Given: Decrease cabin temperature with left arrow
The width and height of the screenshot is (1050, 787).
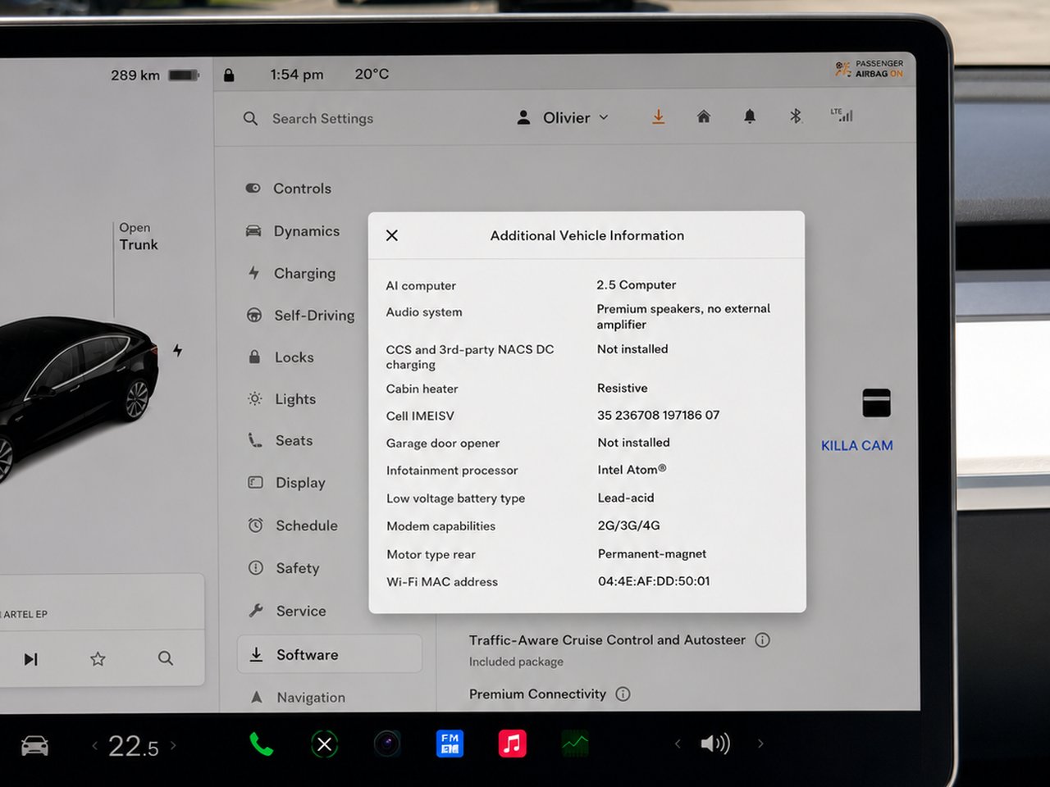Looking at the screenshot, I should 94,746.
